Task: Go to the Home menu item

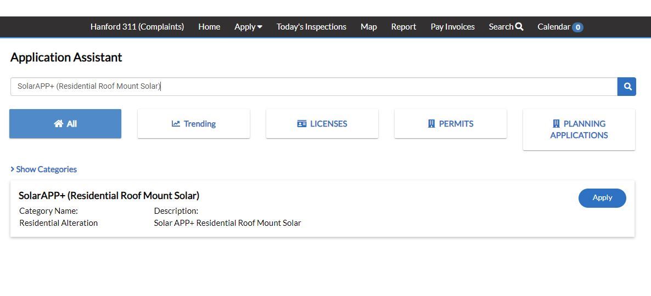Action: (x=209, y=27)
